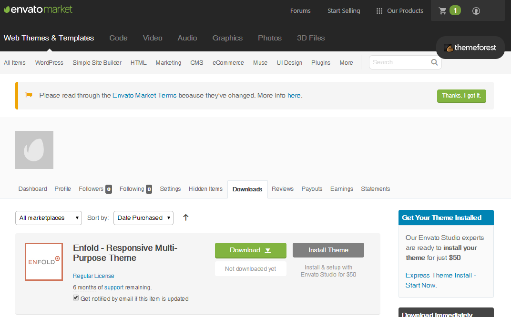The height and width of the screenshot is (317, 511).
Task: Click the Envato Market logo
Action: coord(38,9)
